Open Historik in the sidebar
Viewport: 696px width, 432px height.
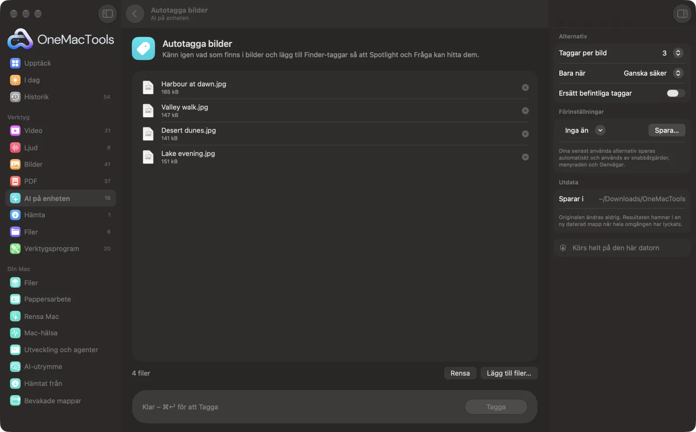(x=60, y=97)
